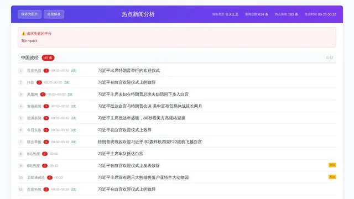Click the 百度热搜 source label in row 1

[x=34, y=71]
